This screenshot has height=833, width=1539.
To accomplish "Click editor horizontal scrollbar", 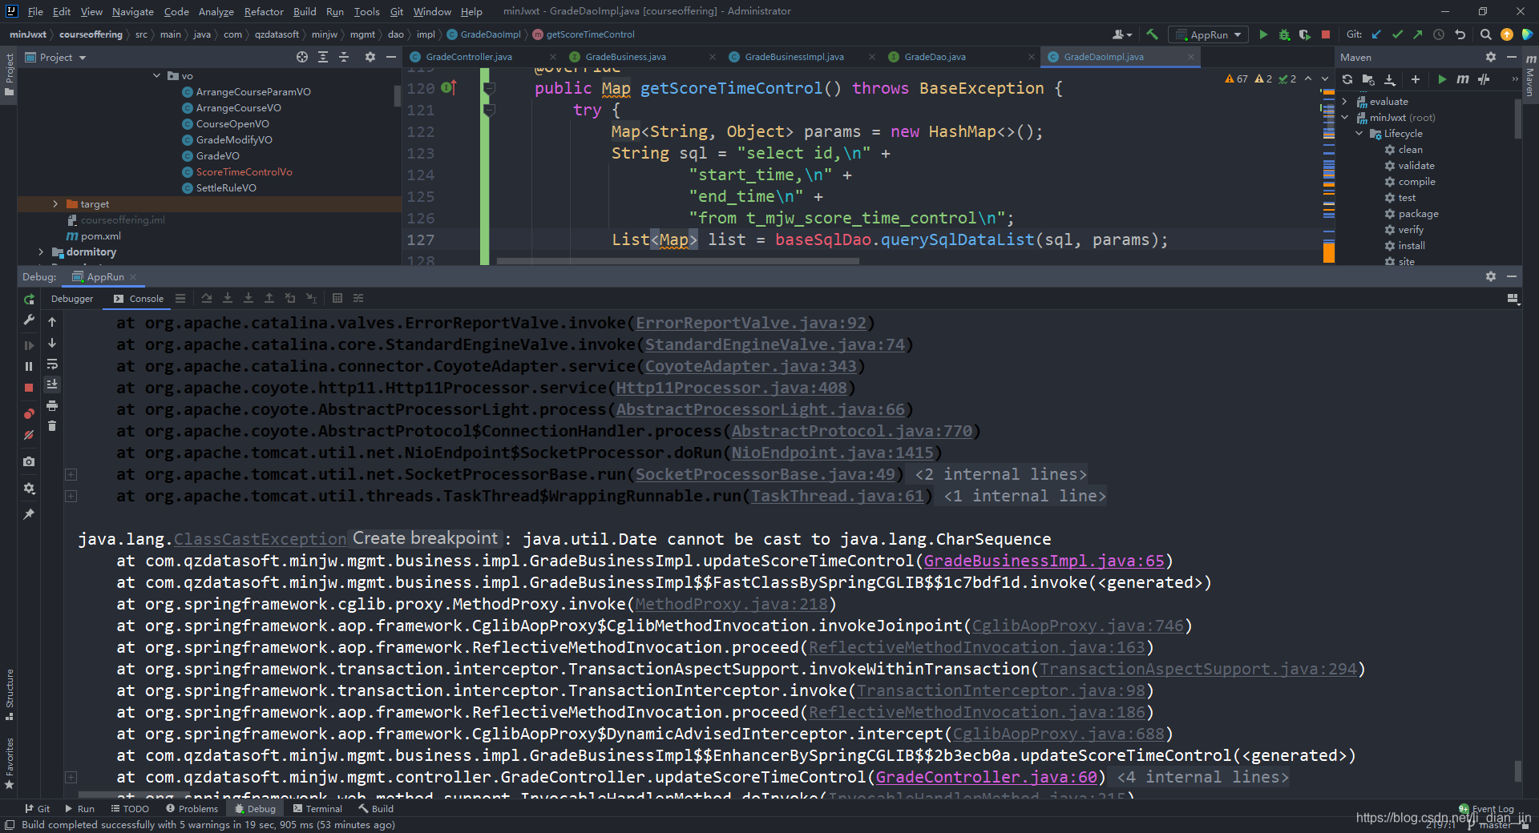I will [x=678, y=260].
